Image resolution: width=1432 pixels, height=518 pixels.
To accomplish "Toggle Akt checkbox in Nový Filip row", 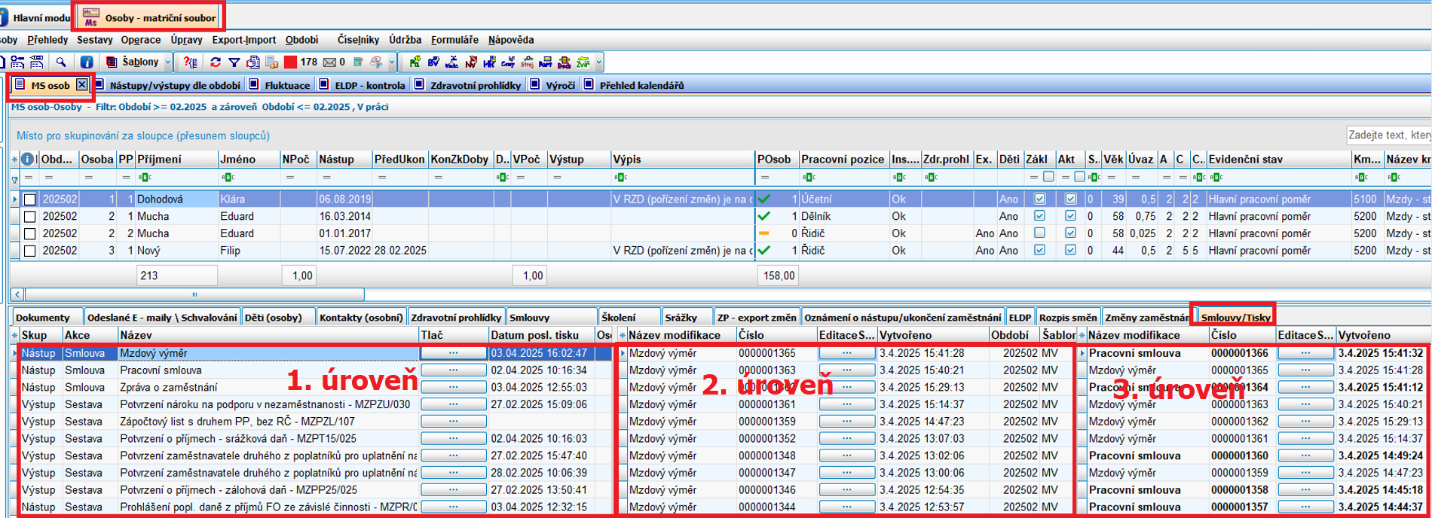I will [x=1070, y=251].
